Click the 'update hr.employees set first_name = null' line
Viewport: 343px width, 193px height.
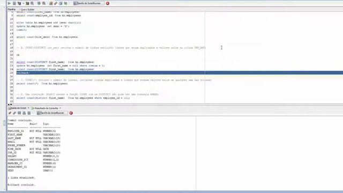click(x=61, y=65)
